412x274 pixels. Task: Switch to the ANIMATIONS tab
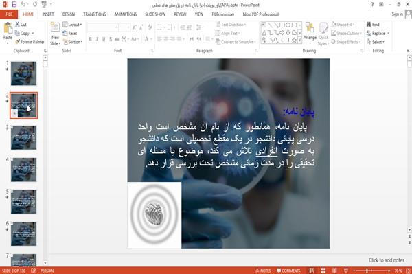tap(126, 14)
